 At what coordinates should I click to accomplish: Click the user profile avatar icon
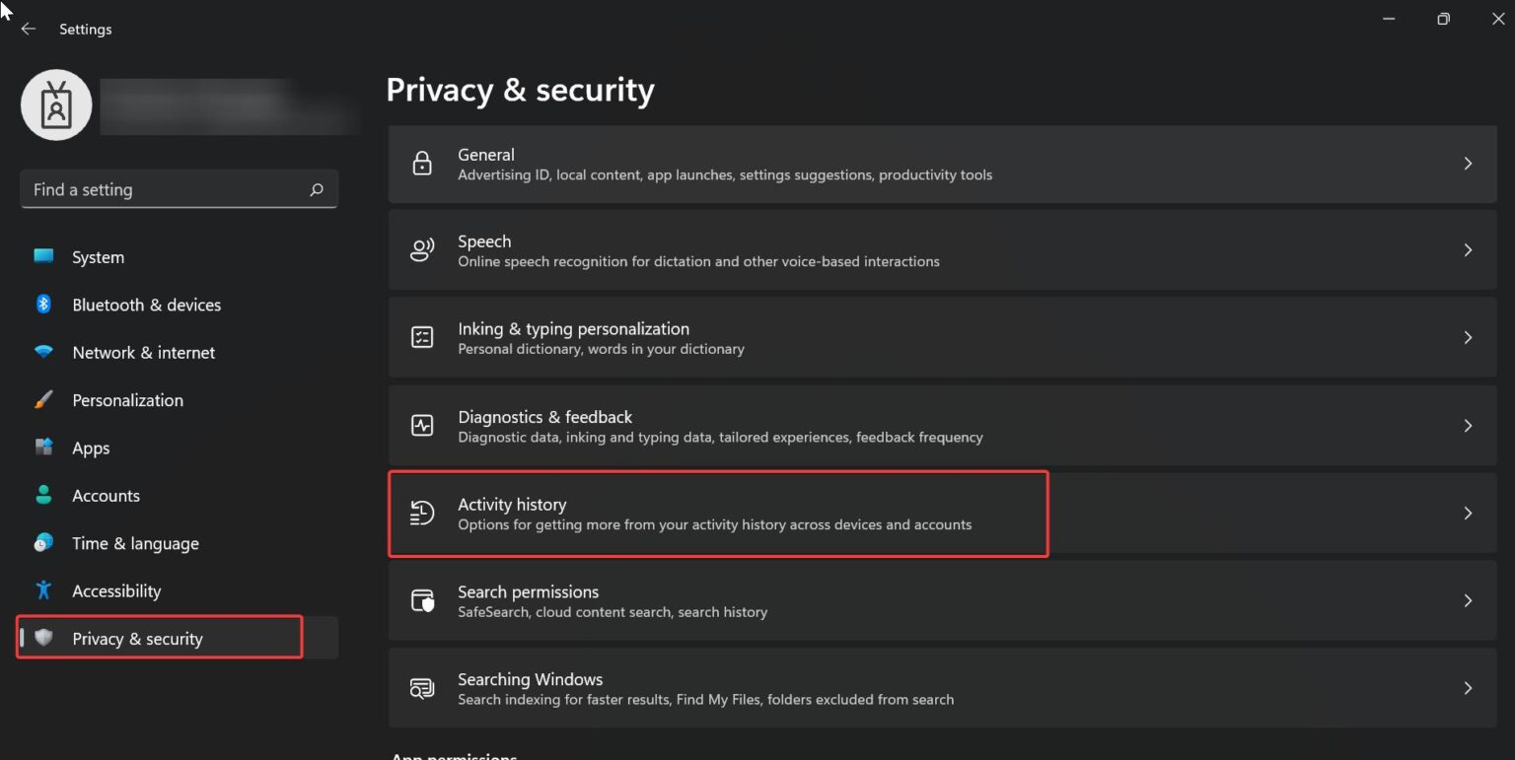[56, 104]
